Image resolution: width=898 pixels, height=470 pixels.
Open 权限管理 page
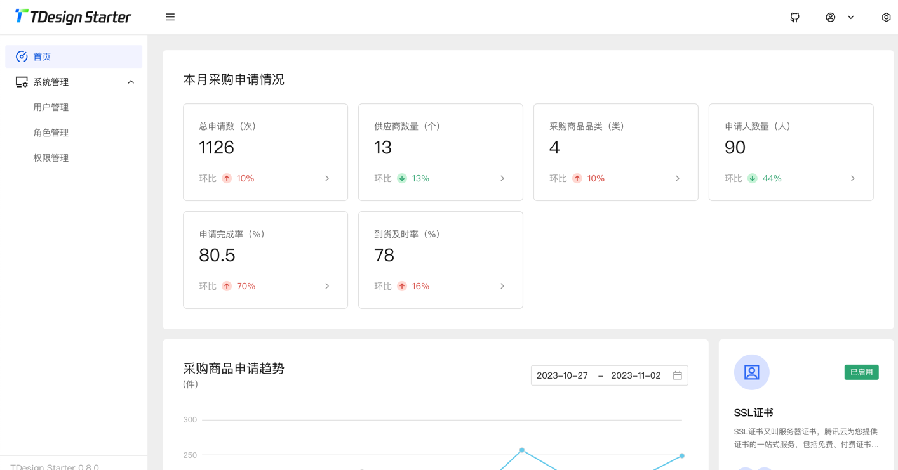click(x=51, y=158)
